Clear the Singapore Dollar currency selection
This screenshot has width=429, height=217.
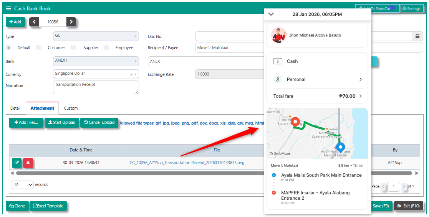pyautogui.click(x=131, y=74)
